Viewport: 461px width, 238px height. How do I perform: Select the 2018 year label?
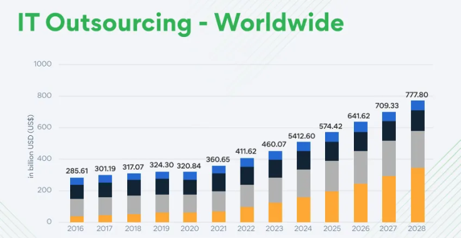[133, 229]
